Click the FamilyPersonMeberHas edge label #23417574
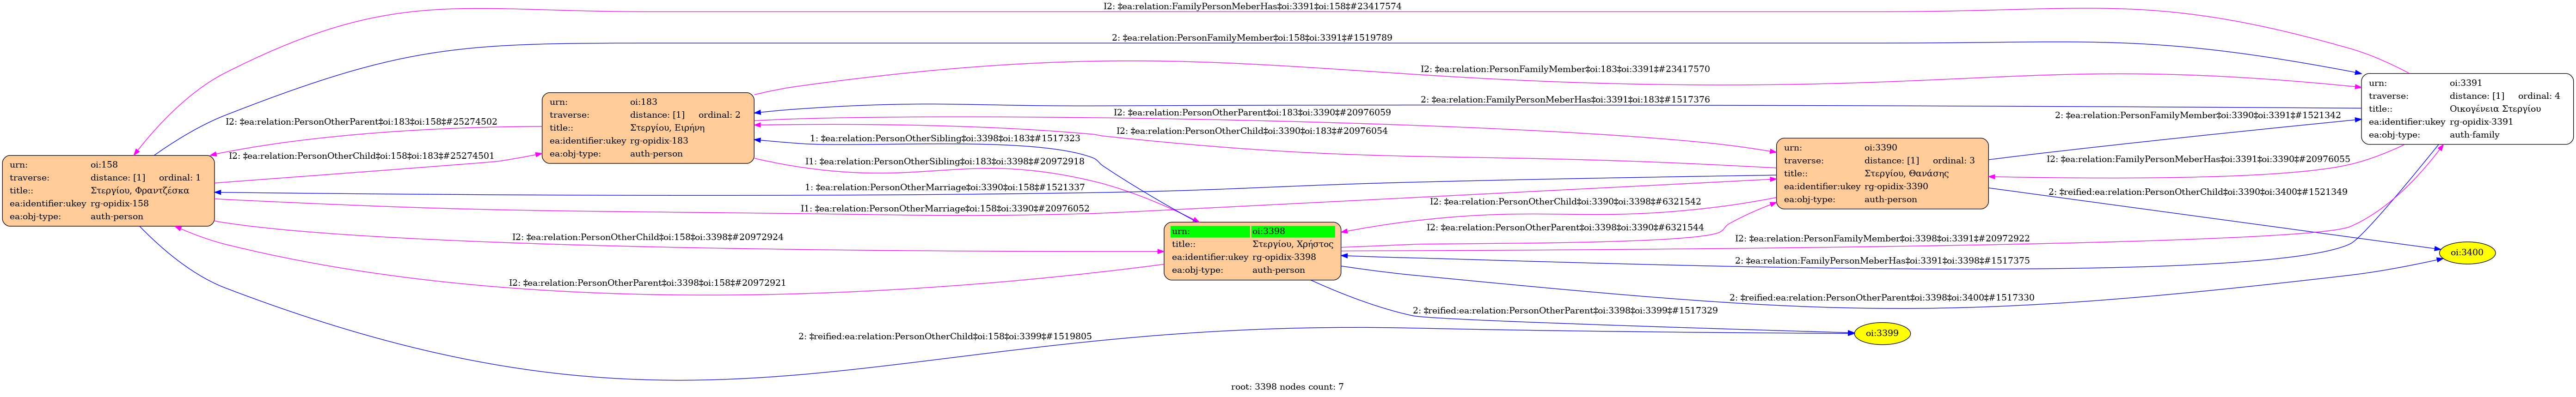Screen dimensions: 2576x397 [x=1251, y=6]
